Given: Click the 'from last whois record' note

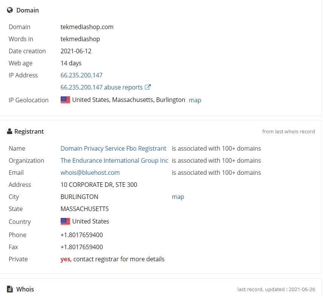Looking at the screenshot, I should coord(288,131).
